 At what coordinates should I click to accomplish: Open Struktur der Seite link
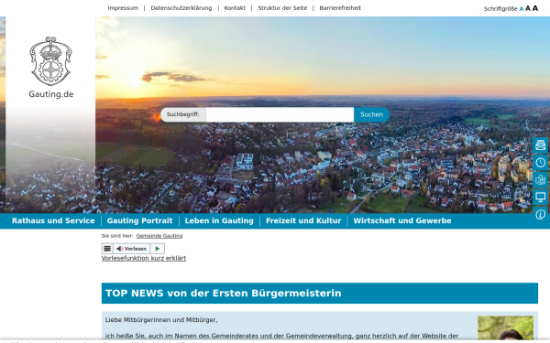tap(282, 8)
